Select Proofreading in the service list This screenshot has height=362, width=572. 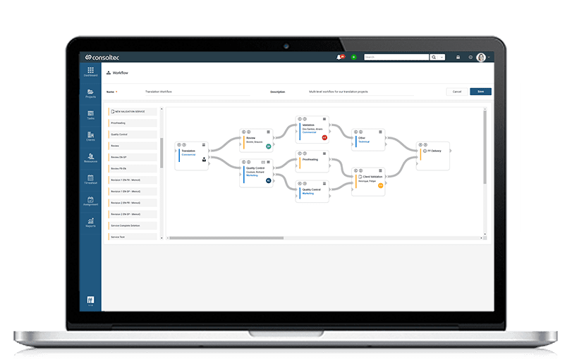[x=133, y=123]
